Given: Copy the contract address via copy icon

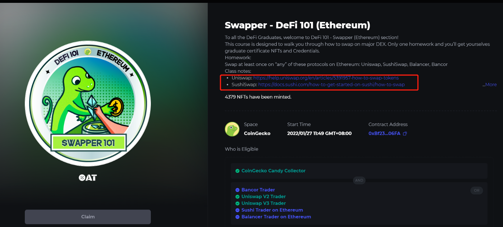Looking at the screenshot, I should click(x=405, y=133).
